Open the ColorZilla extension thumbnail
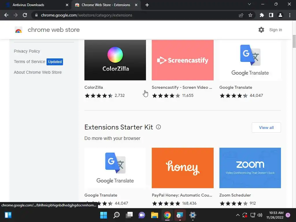The width and height of the screenshot is (296, 222). [115, 60]
